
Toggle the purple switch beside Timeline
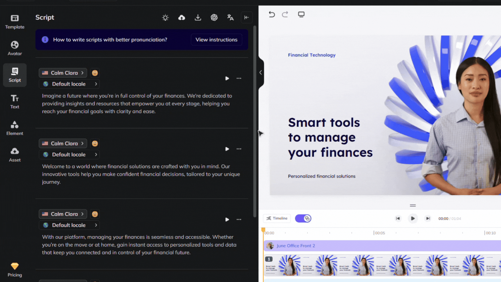coord(303,218)
